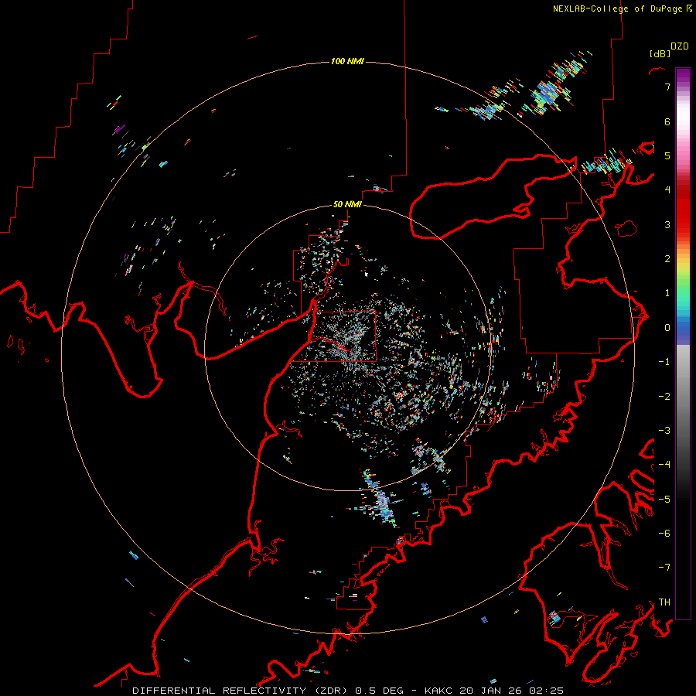Click the KAKC station identifier in the caption

click(438, 691)
